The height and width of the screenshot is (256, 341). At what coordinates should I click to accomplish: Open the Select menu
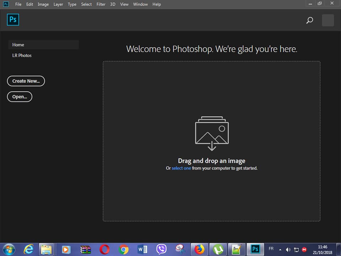(x=86, y=4)
